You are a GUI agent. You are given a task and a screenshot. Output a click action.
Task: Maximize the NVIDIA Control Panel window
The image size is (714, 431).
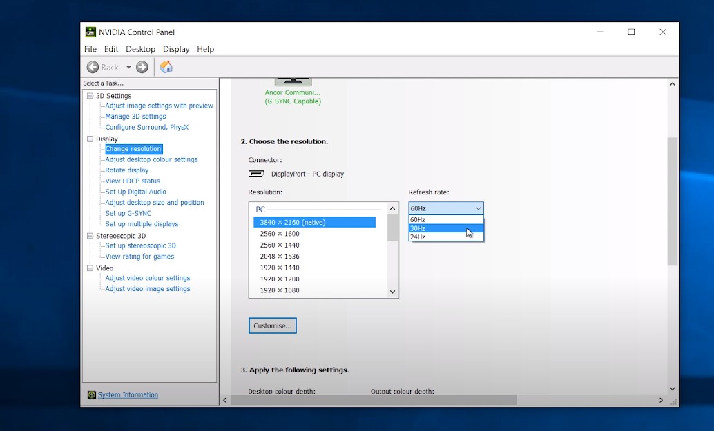pyautogui.click(x=631, y=32)
